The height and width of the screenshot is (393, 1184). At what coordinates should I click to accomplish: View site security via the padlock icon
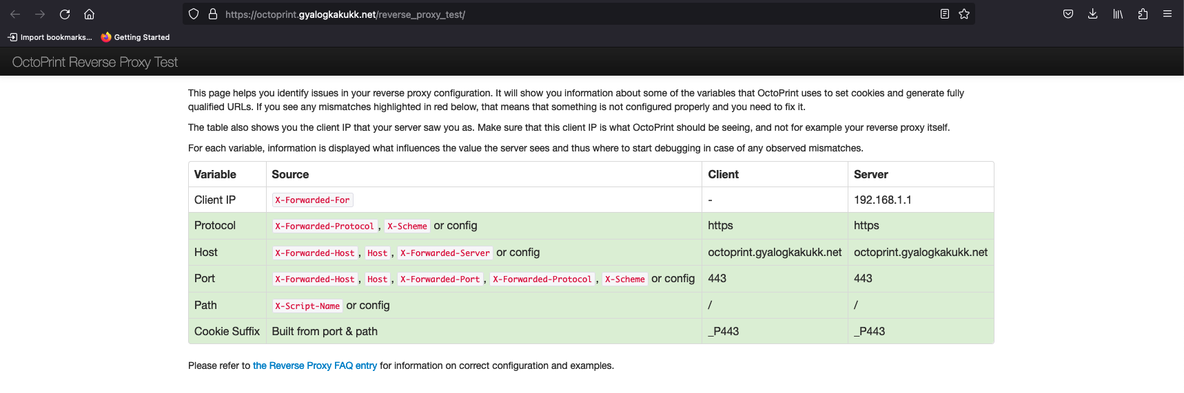pyautogui.click(x=213, y=14)
